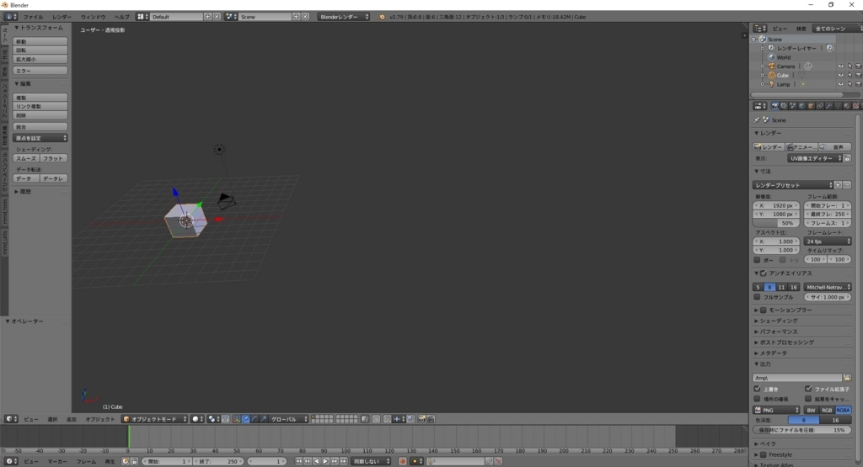Open the オブジェクトモード mode dropdown
Image resolution: width=863 pixels, height=467 pixels.
(x=155, y=419)
